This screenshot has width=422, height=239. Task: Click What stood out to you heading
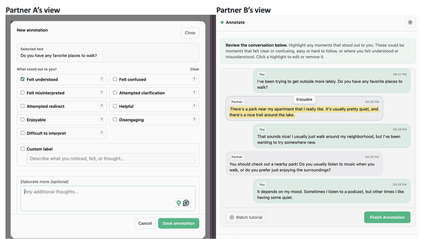point(37,69)
